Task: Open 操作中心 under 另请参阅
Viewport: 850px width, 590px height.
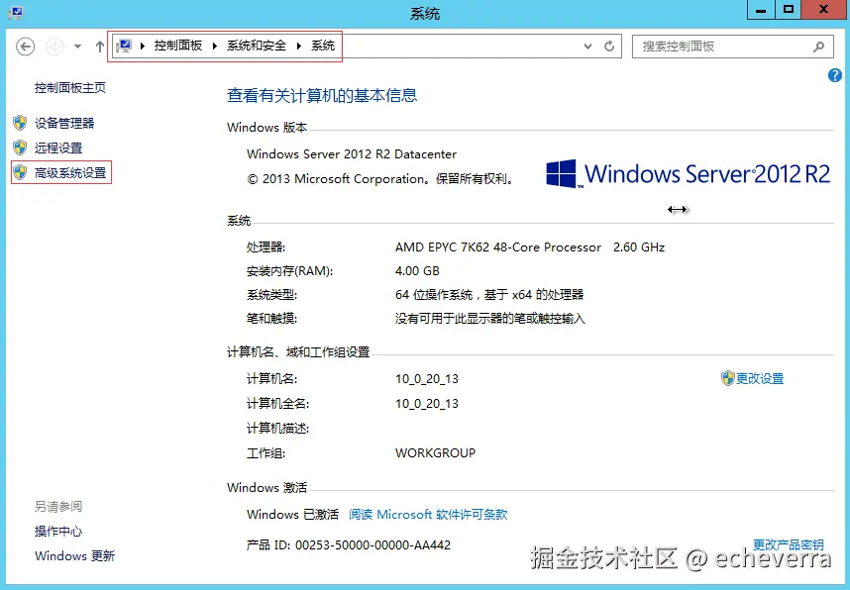Action: tap(58, 532)
